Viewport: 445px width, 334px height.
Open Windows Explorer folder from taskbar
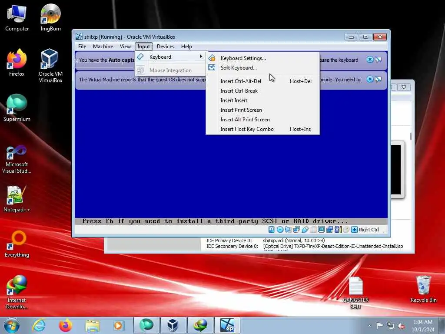click(x=93, y=325)
